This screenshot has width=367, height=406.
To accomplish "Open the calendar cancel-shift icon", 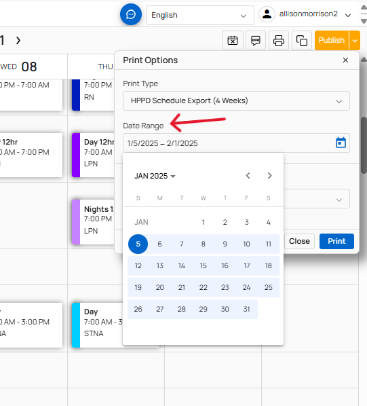I will coord(233,41).
